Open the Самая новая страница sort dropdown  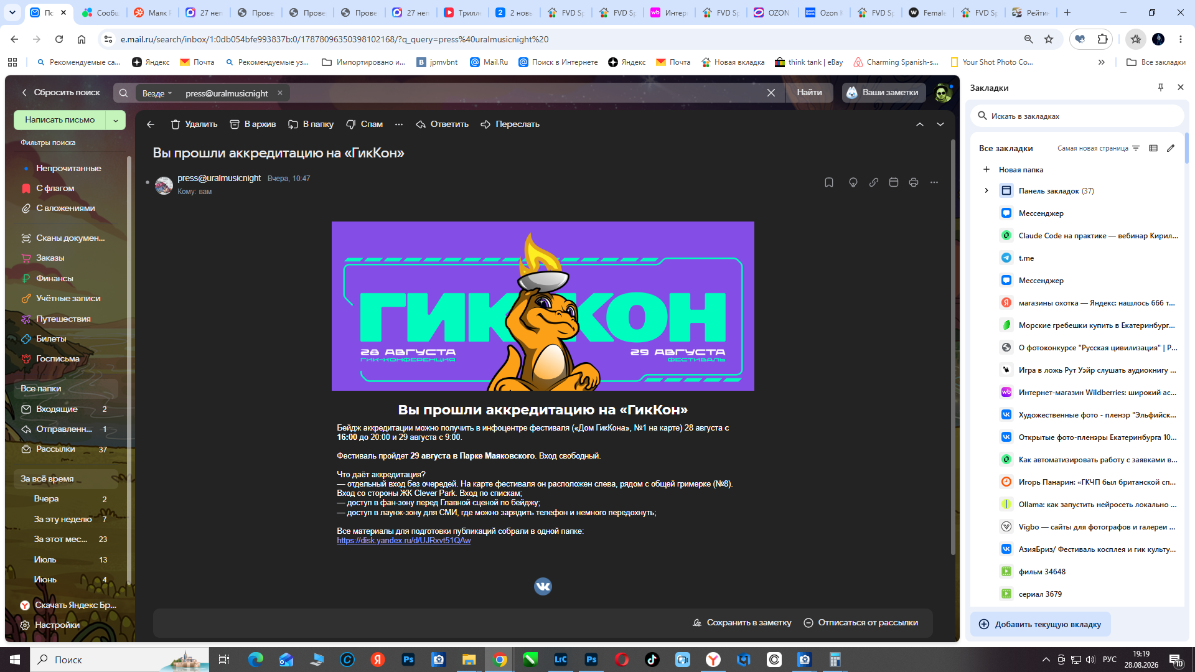[1099, 148]
